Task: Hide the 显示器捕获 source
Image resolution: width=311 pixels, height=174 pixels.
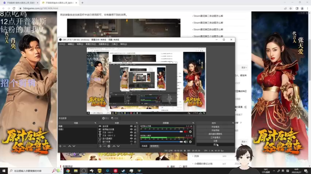Action: [x=131, y=138]
